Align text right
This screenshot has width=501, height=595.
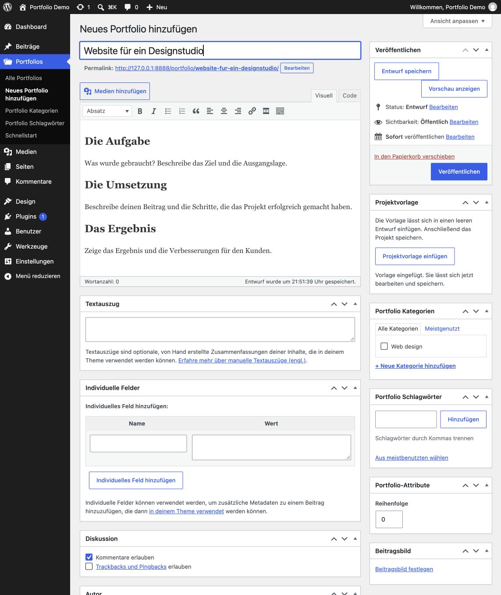(238, 111)
